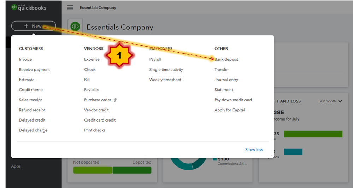Click Purchase order

(98, 100)
